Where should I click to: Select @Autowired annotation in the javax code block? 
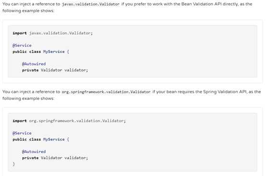[x=34, y=64]
